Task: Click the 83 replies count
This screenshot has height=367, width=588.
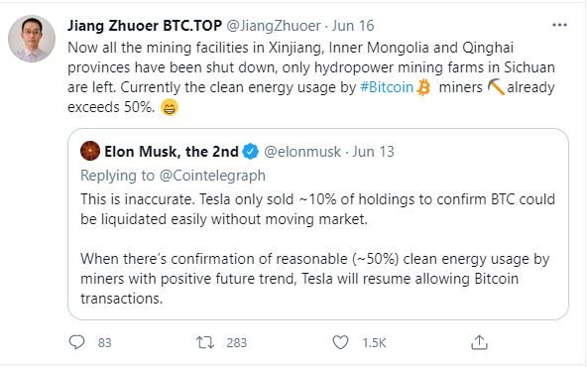Action: click(105, 342)
